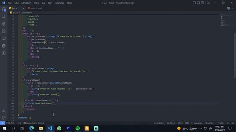Open errors and warnings count in status bar

(x=10, y=123)
